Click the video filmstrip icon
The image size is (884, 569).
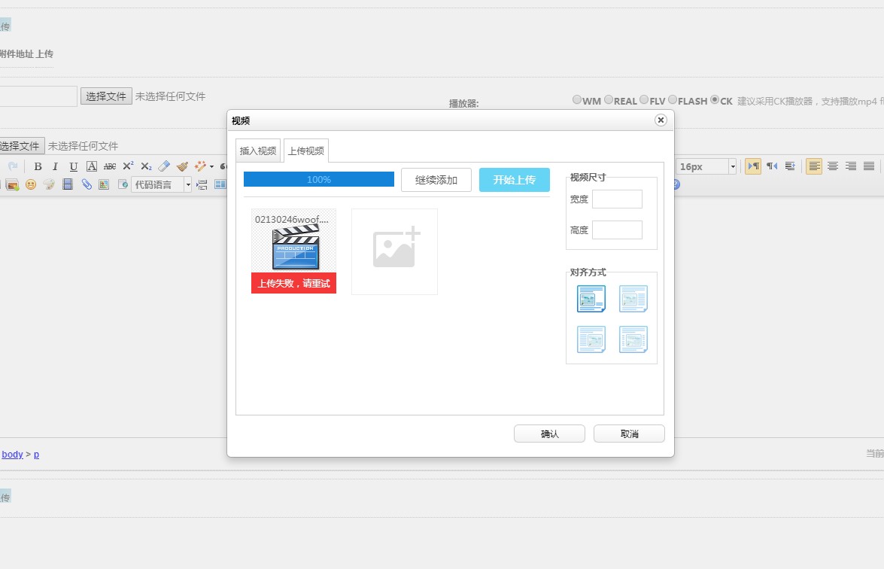tap(68, 184)
